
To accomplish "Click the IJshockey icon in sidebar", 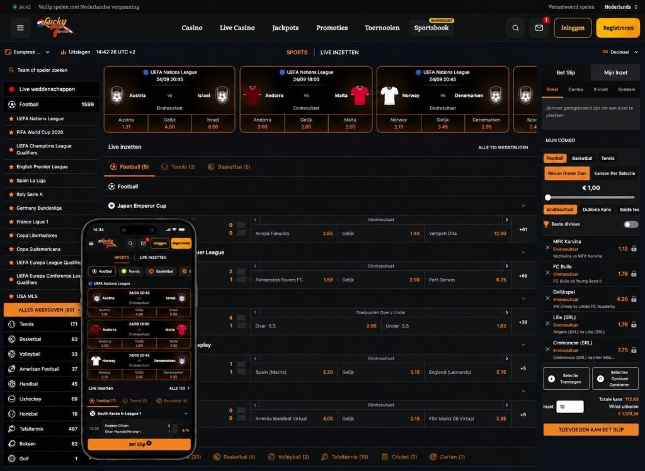I will [x=12, y=399].
